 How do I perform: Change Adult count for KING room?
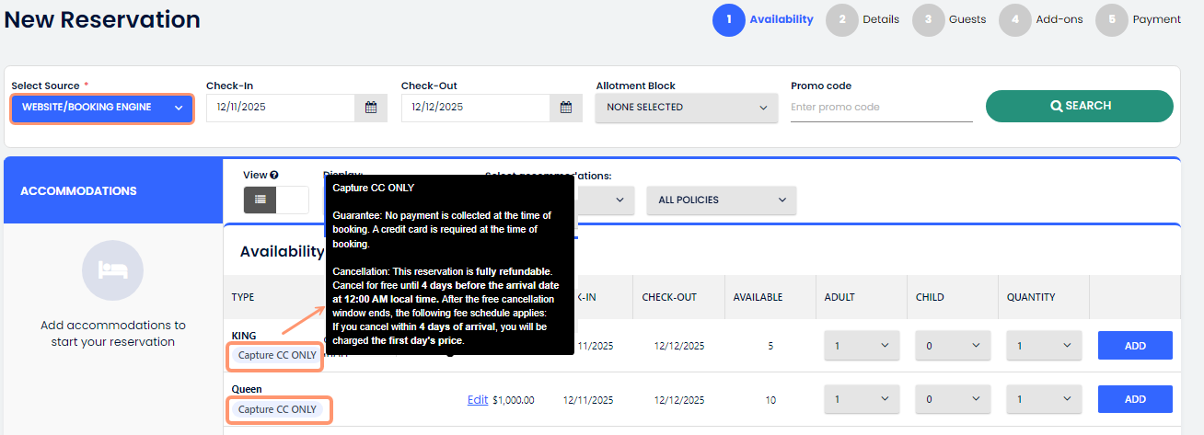pos(860,346)
